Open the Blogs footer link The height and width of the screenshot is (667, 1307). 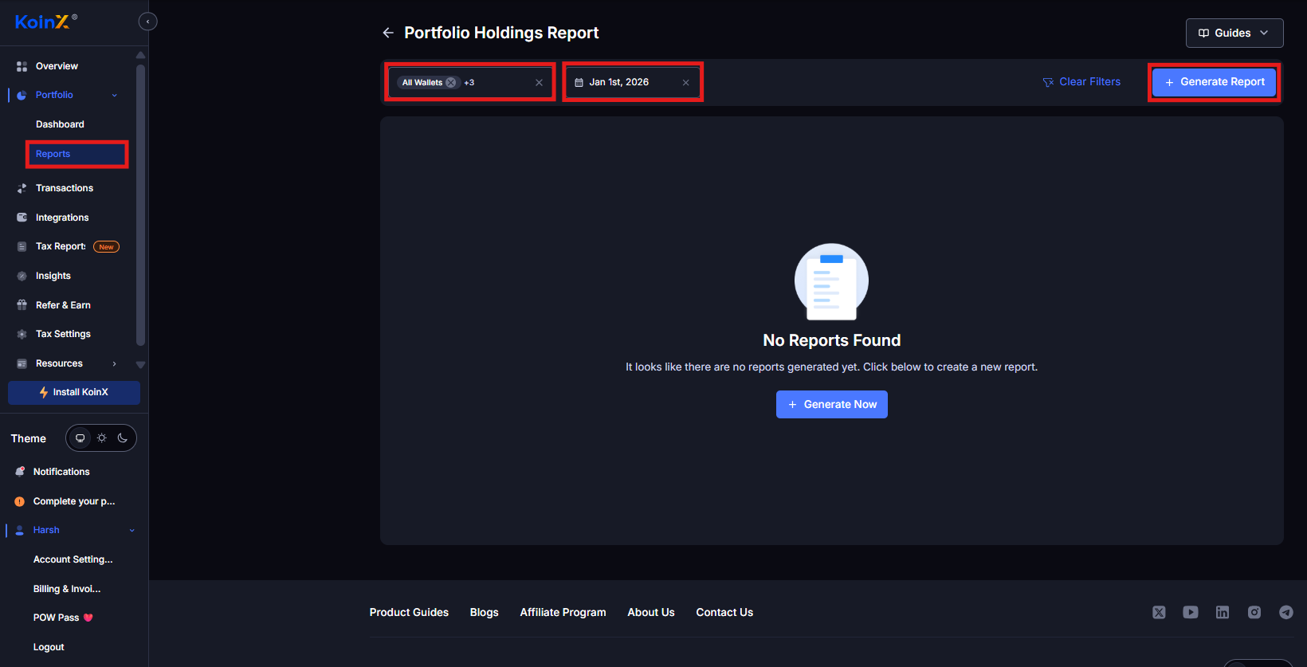485,612
